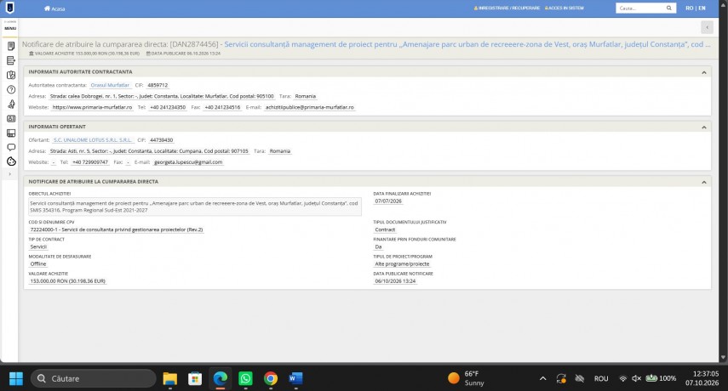Open the taskbar clock showing 12:37:05
The width and height of the screenshot is (728, 391).
click(702, 378)
